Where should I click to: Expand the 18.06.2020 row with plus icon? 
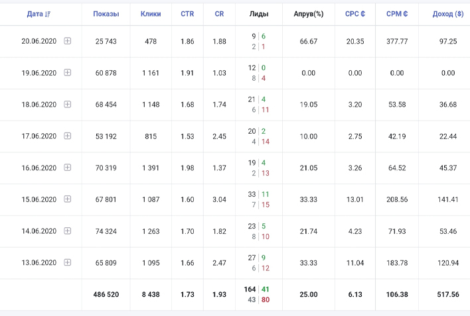(68, 105)
